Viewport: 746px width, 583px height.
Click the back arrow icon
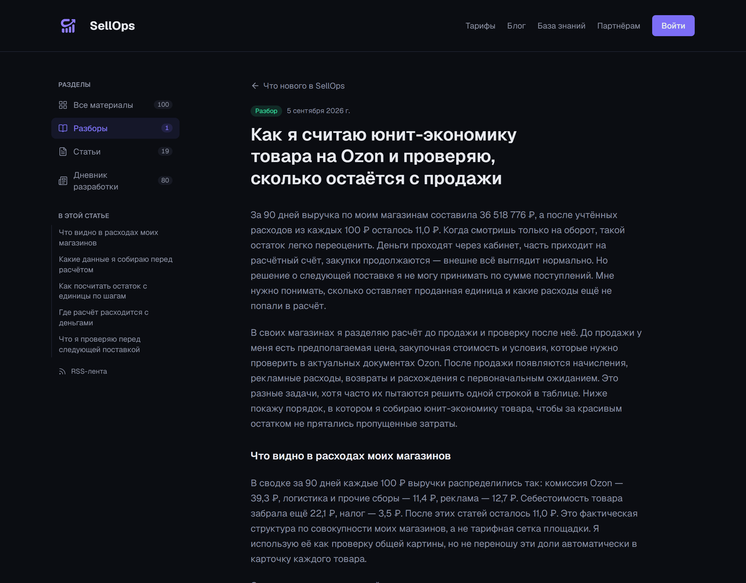pos(255,86)
